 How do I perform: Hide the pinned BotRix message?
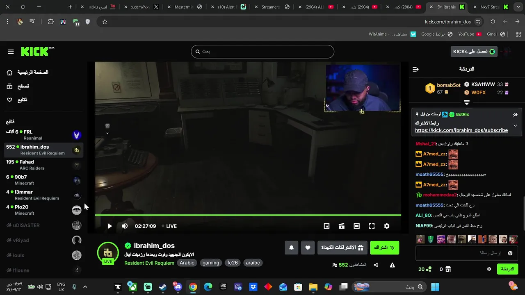516,115
